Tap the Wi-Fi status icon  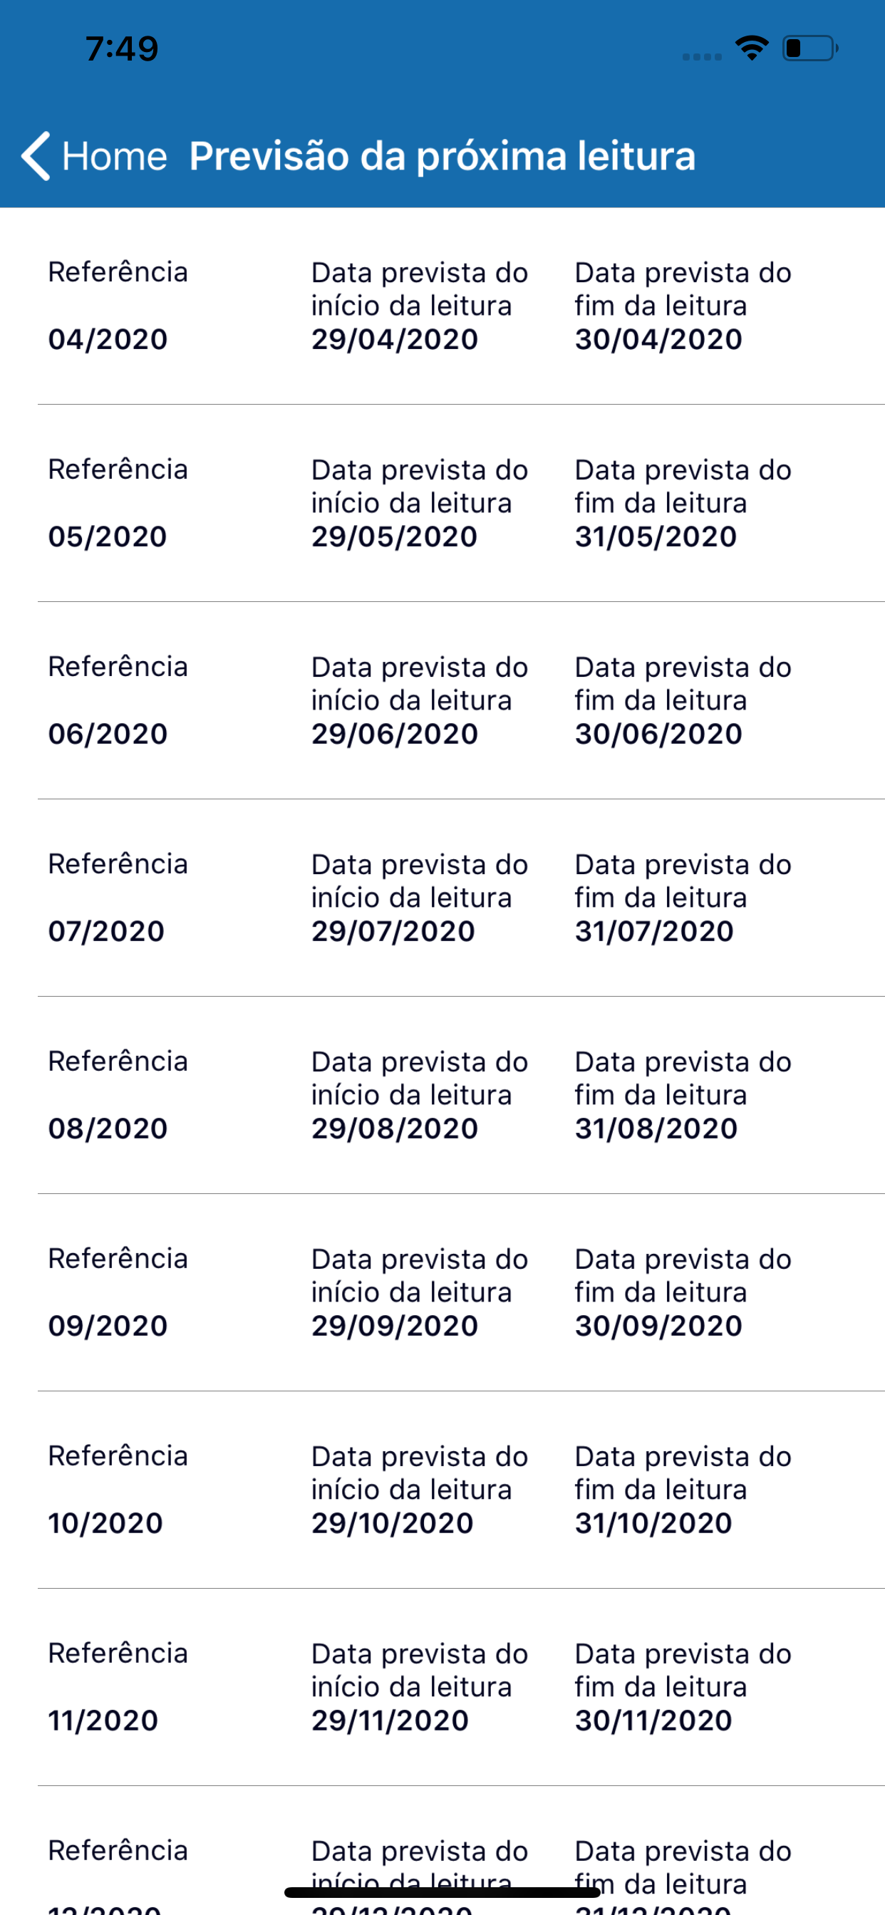click(752, 48)
